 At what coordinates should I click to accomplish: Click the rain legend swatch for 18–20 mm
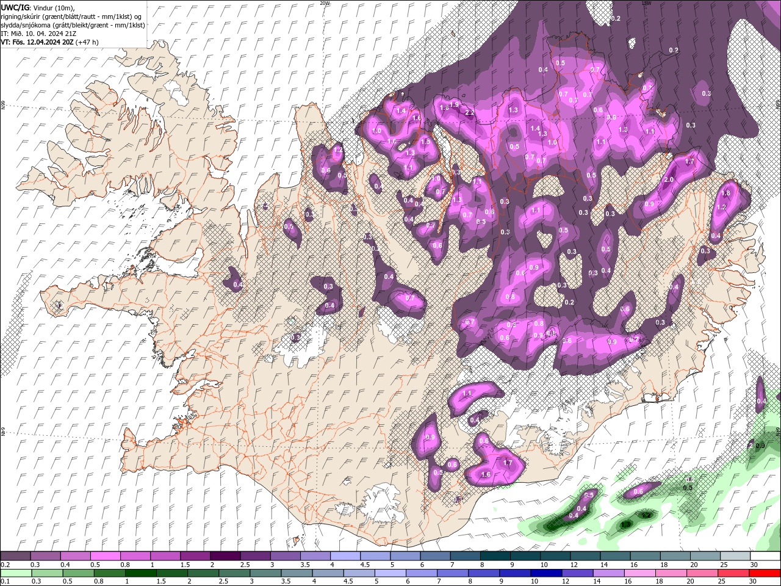(672, 574)
